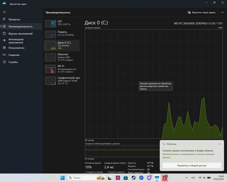Image resolution: width=227 pixels, height=182 pixels.
Task: Open AMD Software taskbar icon
Action: [x=118, y=178]
